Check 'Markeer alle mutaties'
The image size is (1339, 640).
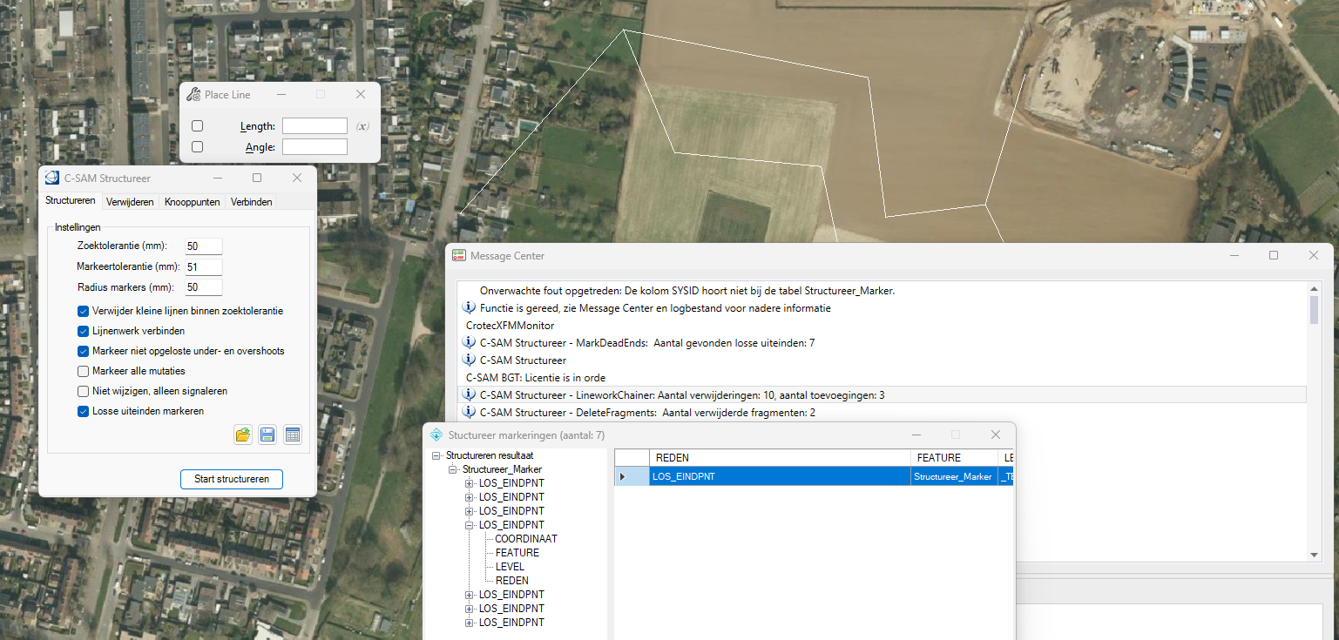(x=84, y=371)
